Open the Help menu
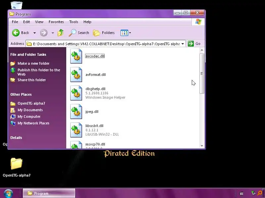The height and width of the screenshot is (198, 265). tap(87, 22)
